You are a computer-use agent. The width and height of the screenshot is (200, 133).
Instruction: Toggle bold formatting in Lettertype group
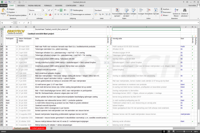point(29,15)
